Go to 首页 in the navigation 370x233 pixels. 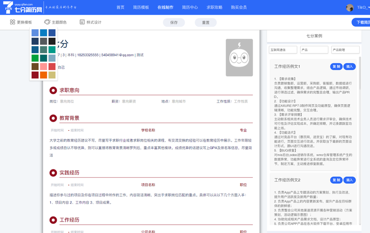[x=120, y=7]
